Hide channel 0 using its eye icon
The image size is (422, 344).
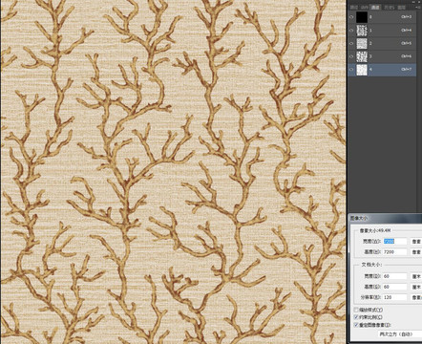point(351,17)
